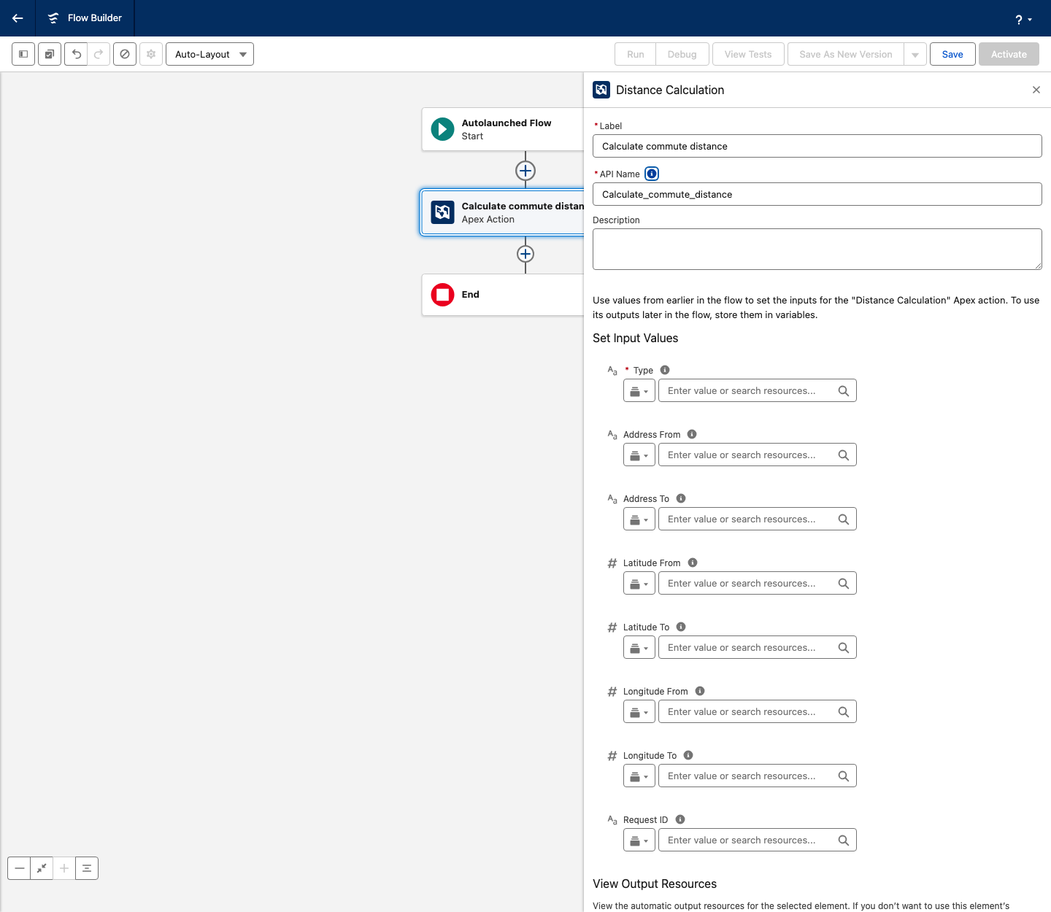
Task: Click the View Tests button
Action: point(748,54)
